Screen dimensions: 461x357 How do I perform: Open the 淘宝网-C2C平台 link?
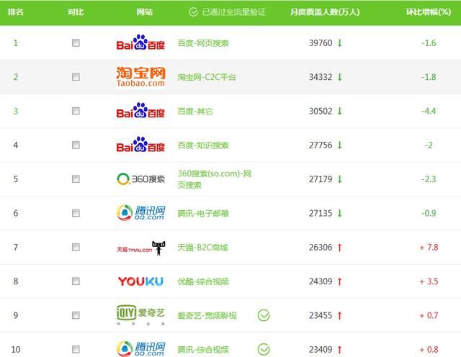(207, 77)
